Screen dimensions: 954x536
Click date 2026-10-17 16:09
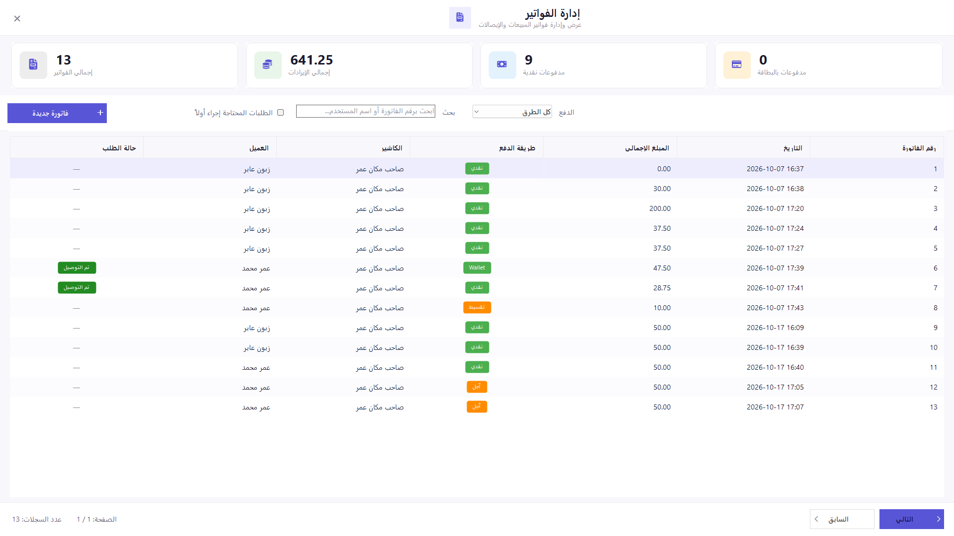775,328
